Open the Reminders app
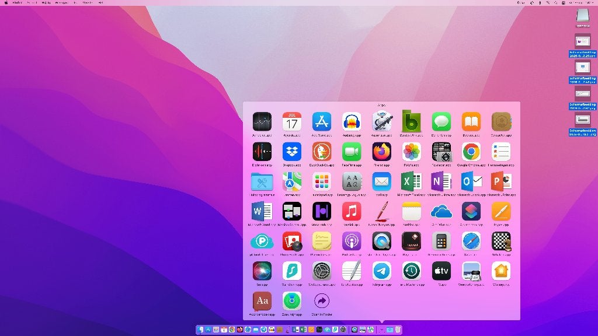The height and width of the screenshot is (336, 598). click(501, 152)
